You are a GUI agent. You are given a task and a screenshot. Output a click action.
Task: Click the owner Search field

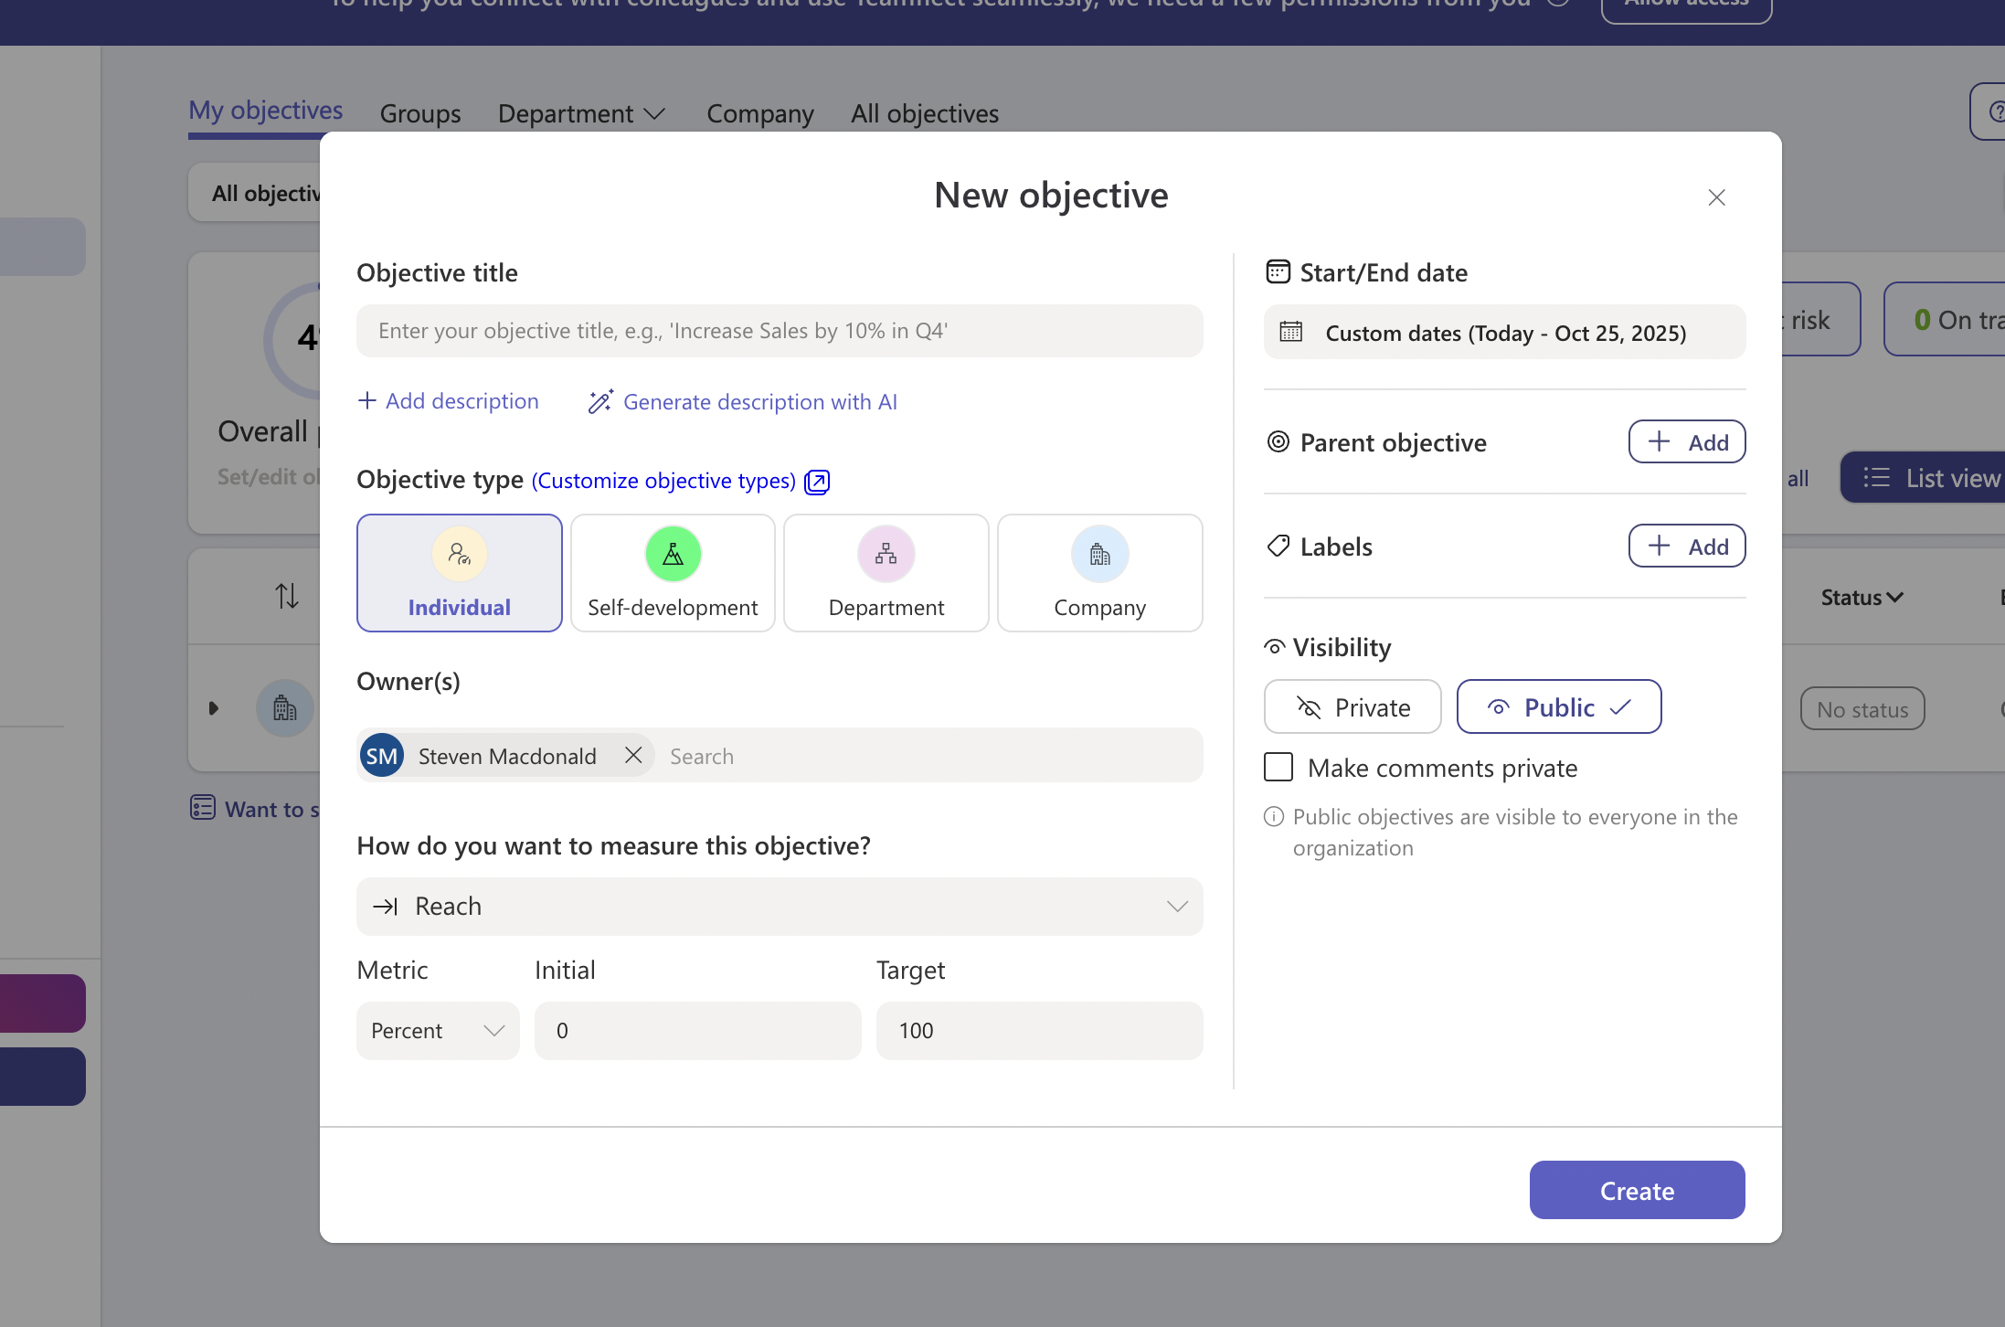tap(929, 756)
